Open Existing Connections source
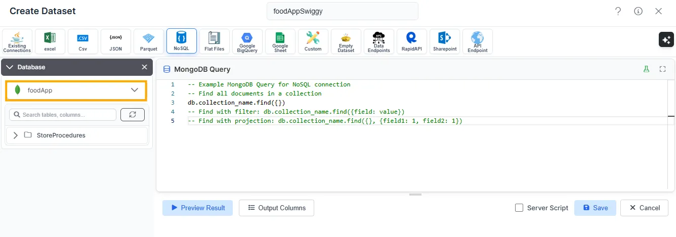Image resolution: width=676 pixels, height=237 pixels. pos(17,41)
